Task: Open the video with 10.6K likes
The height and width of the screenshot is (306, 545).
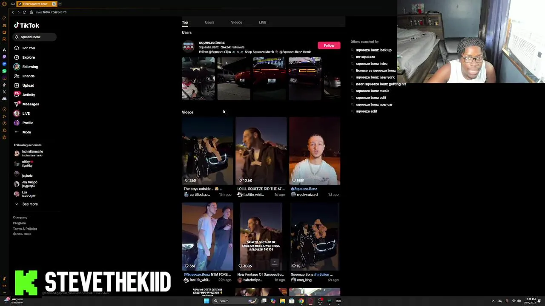Action: point(261,151)
